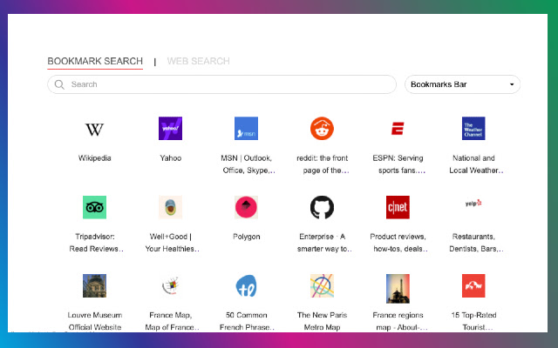Click 'Restaurants, Dentists, Bars' label text

476,243
